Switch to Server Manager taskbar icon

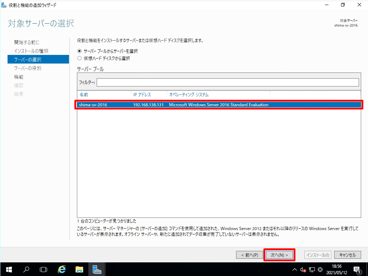97,270
